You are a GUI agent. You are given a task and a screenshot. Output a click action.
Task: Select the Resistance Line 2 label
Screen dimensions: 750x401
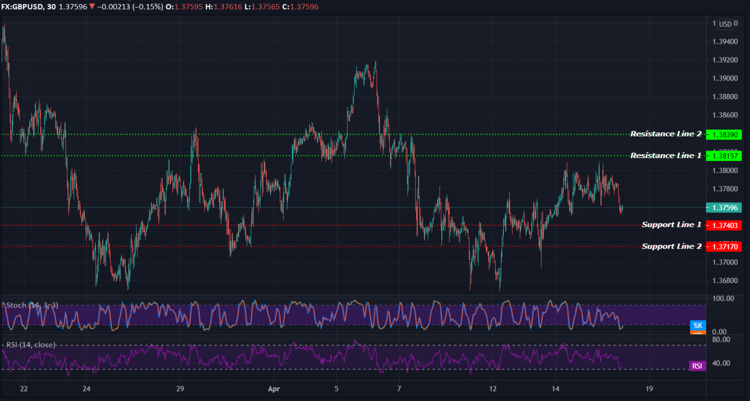tap(666, 134)
